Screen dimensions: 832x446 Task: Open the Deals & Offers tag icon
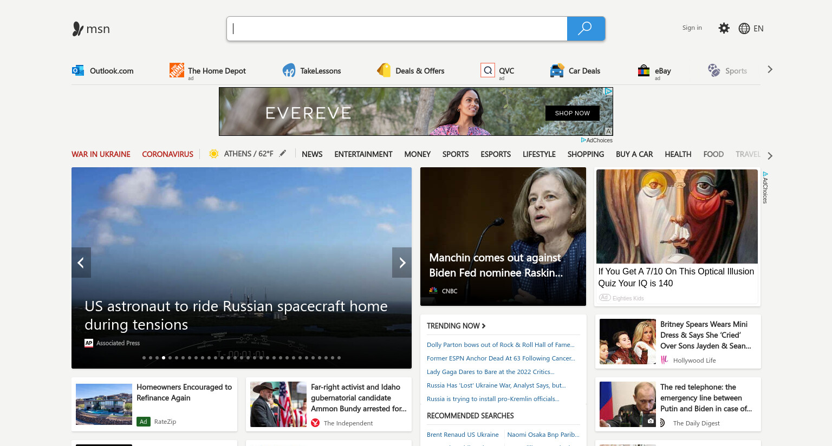click(384, 70)
